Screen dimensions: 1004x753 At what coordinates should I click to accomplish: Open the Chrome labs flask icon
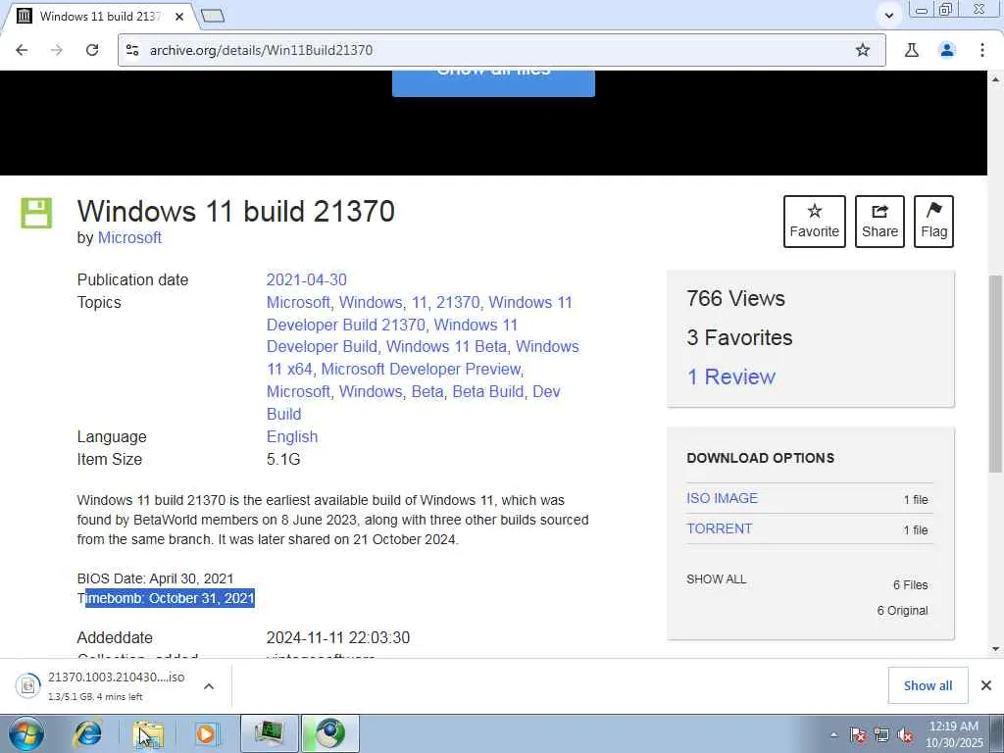tap(912, 50)
